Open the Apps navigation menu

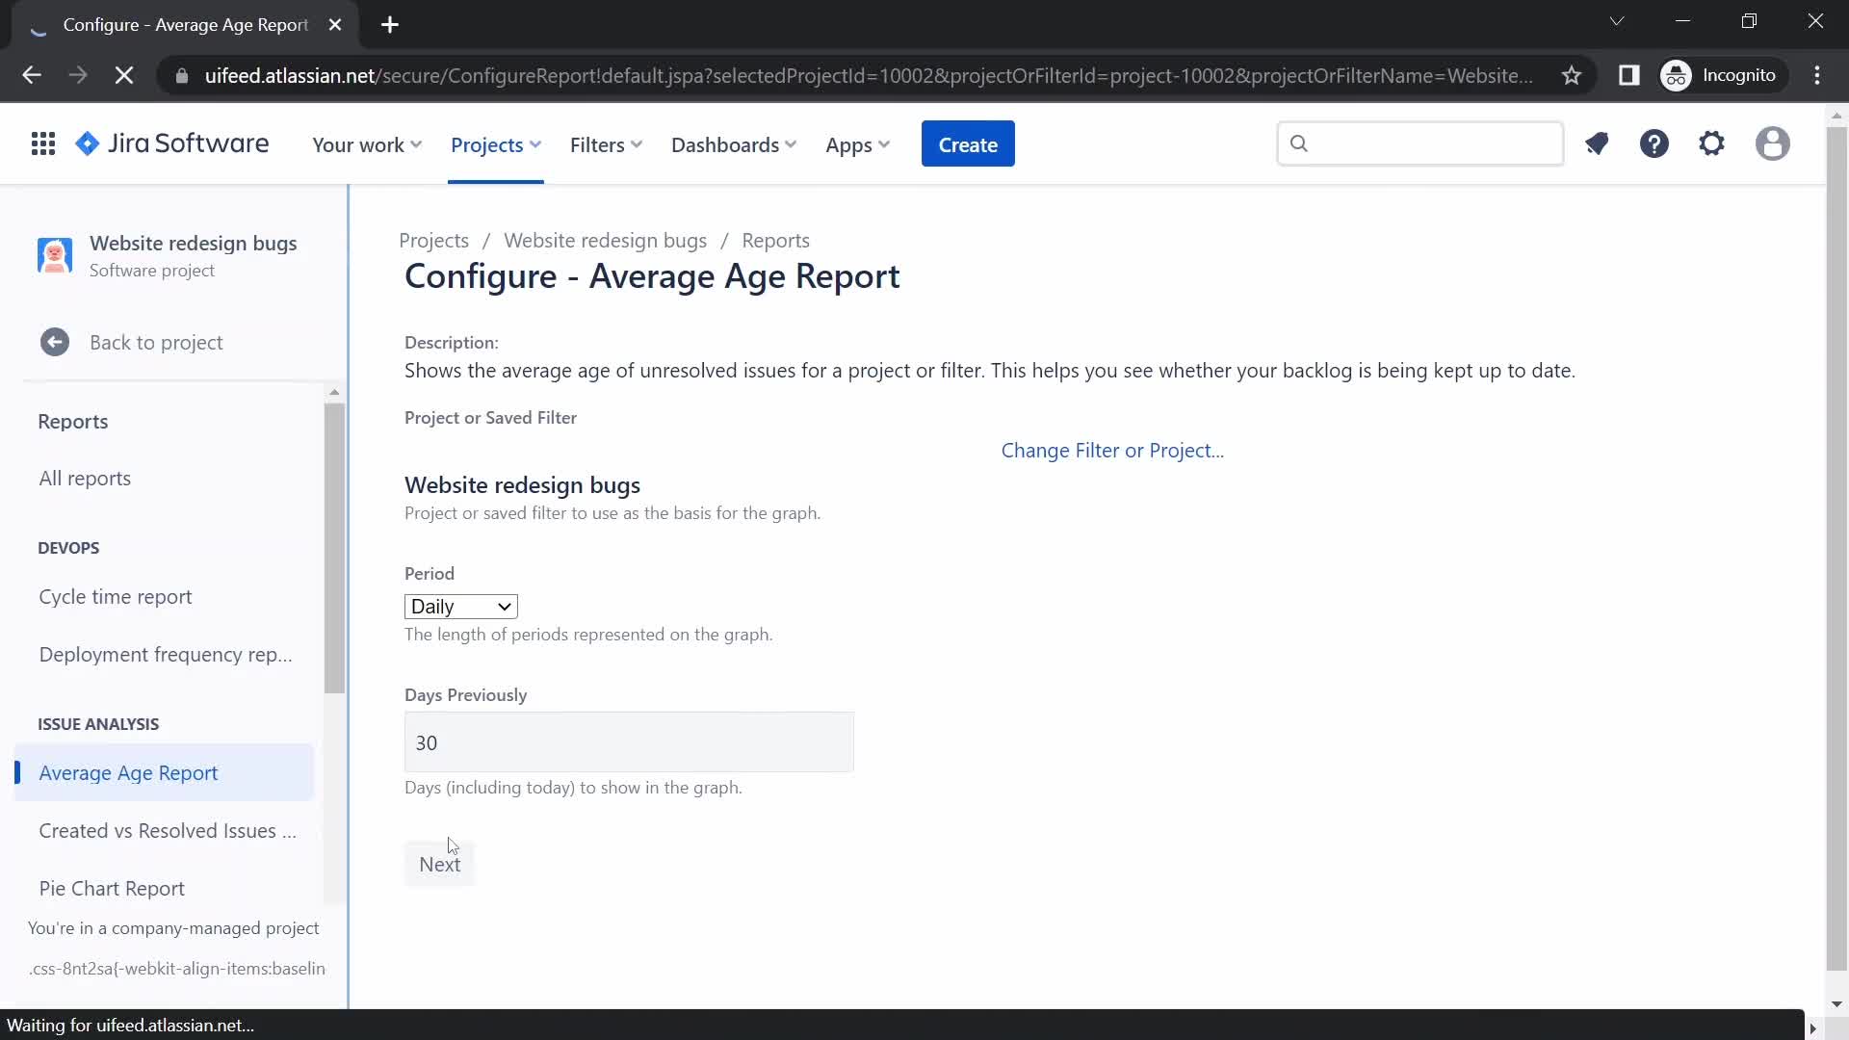point(857,143)
